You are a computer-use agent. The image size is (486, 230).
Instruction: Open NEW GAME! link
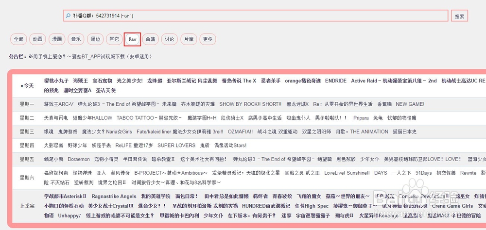click(410, 104)
